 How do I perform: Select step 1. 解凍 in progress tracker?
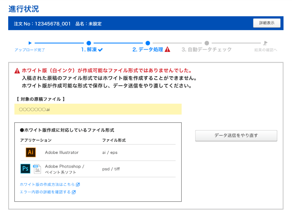[89, 50]
